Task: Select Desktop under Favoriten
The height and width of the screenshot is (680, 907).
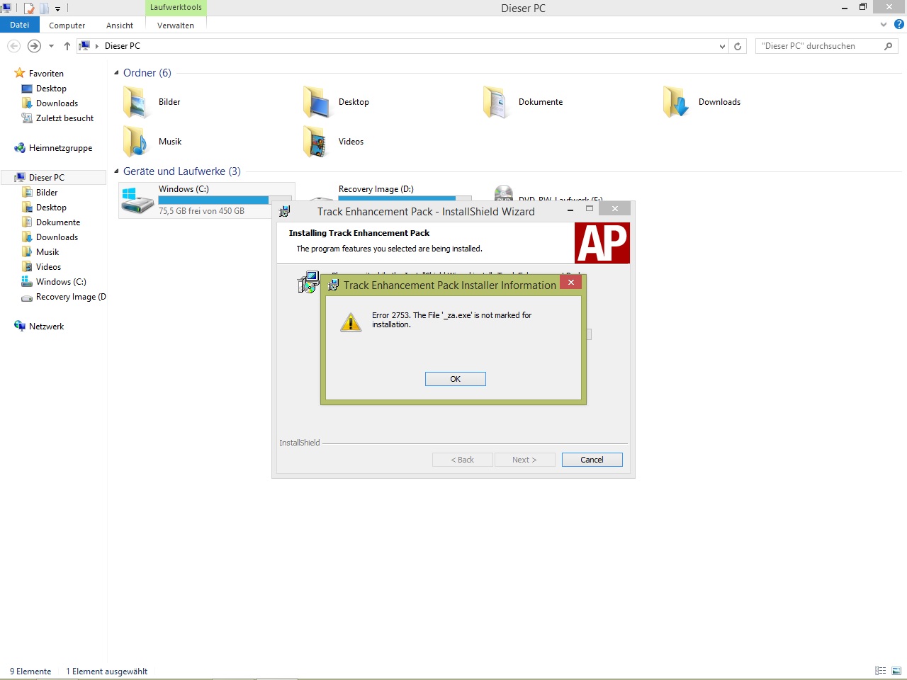Action: [x=51, y=89]
